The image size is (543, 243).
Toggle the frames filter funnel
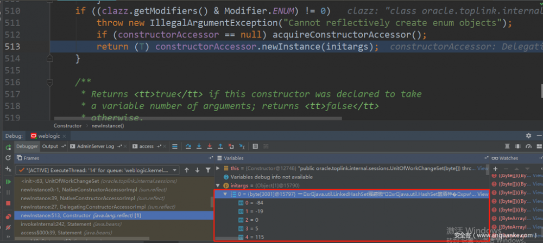click(208, 170)
